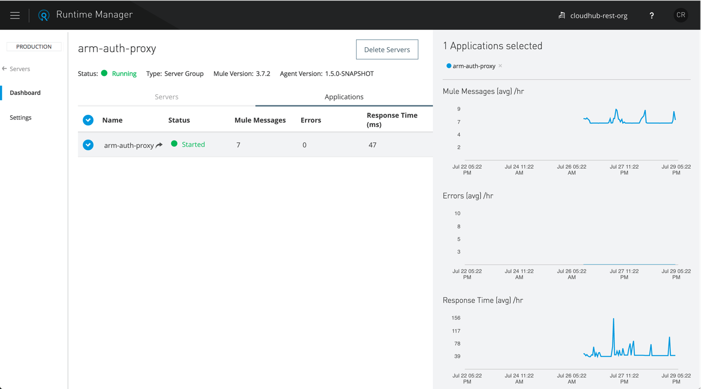Open the help question mark icon
Screen dimensions: 701x389
point(651,16)
